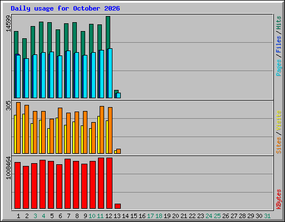Click day 2 on the x-axis
The image size is (285, 222).
27,216
